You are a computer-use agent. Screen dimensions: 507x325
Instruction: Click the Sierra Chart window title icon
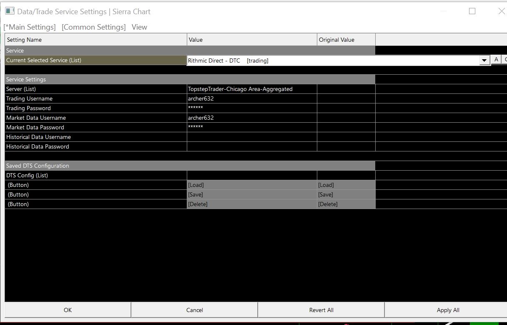10,11
